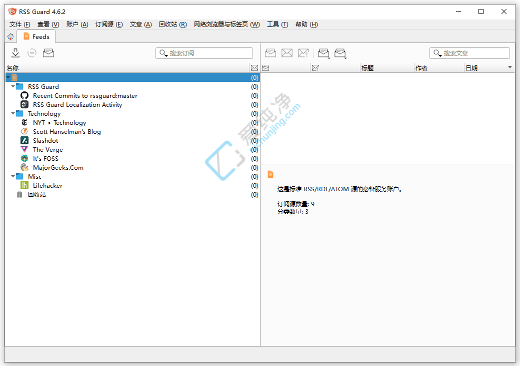
Task: Select the RSS Guard Localization Activity feed
Action: pyautogui.click(x=77, y=105)
